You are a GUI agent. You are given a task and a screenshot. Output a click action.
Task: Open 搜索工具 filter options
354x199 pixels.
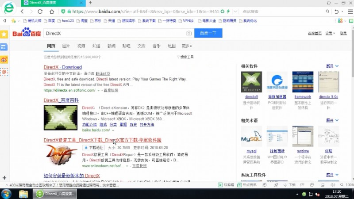pyautogui.click(x=185, y=57)
